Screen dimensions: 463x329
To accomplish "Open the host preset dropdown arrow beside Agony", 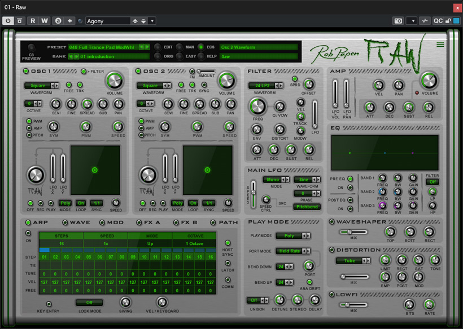I will coord(152,21).
